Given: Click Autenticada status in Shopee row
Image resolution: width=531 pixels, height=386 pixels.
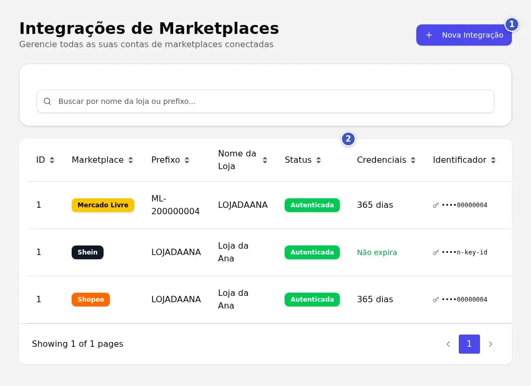Looking at the screenshot, I should [x=312, y=300].
